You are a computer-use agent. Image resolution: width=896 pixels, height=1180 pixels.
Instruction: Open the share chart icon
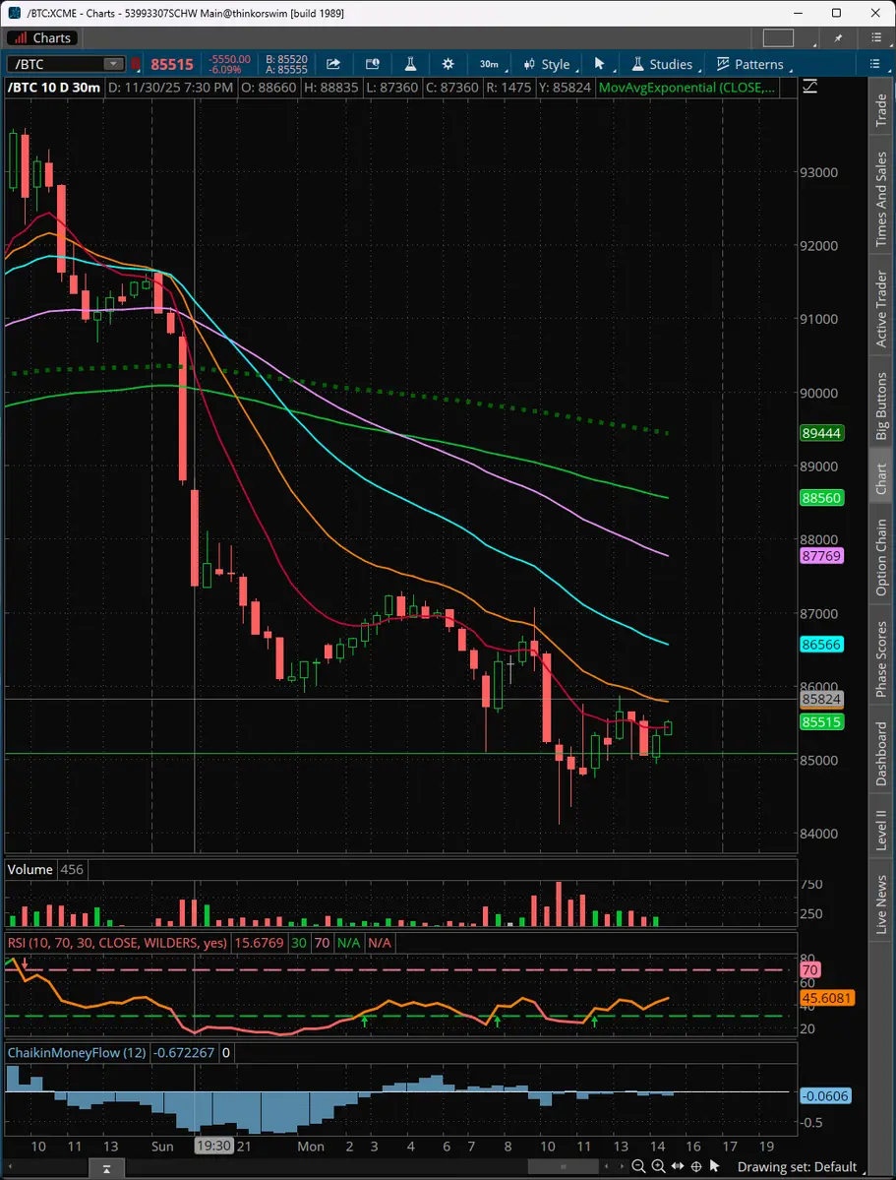click(332, 64)
